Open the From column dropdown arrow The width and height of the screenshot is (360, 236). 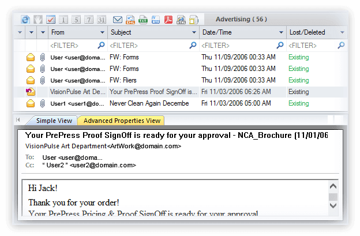point(102,33)
